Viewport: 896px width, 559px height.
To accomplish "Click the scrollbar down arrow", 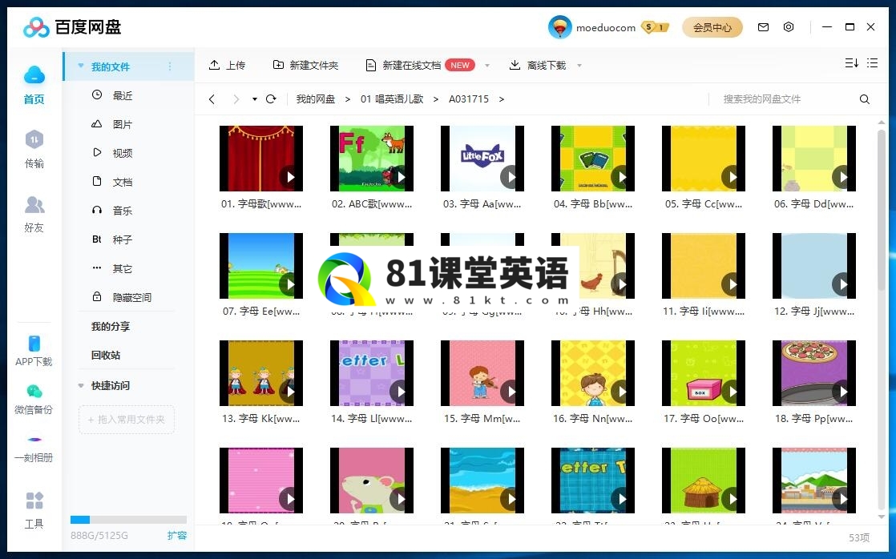I will 881,517.
